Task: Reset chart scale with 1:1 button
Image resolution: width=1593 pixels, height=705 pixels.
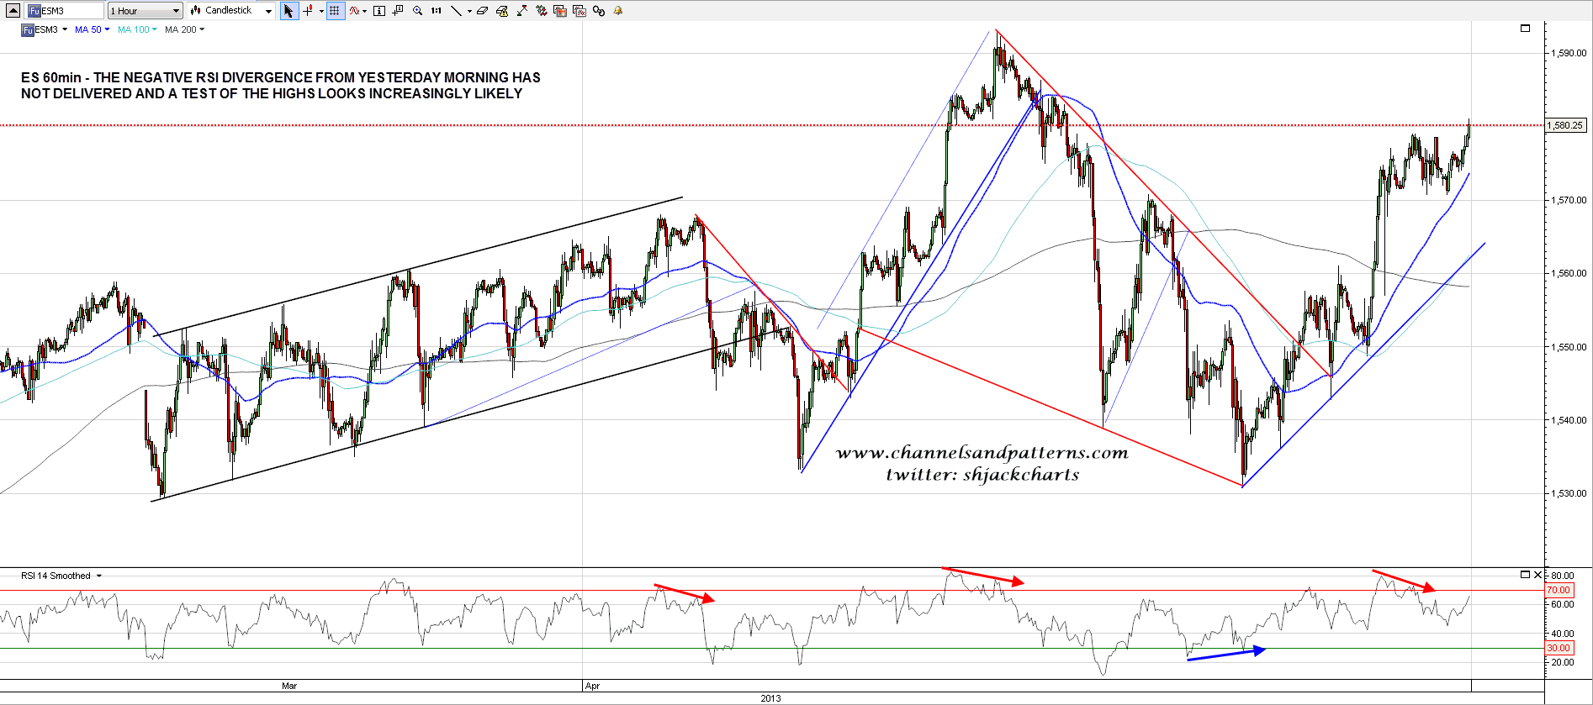Action: [436, 11]
